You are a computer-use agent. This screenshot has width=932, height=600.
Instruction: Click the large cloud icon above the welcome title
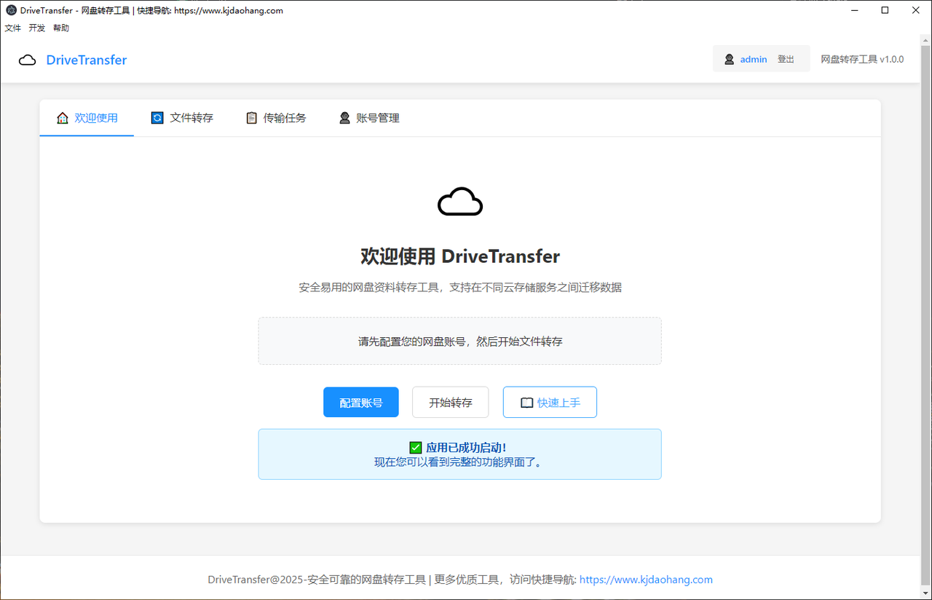pyautogui.click(x=459, y=202)
